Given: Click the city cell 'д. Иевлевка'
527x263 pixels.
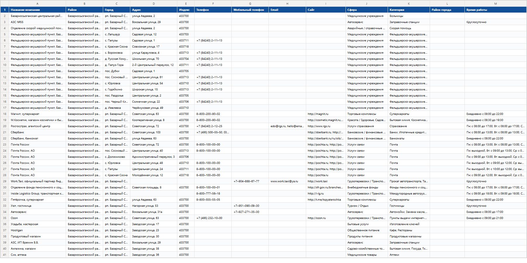Looking at the screenshot, I should click(x=117, y=108).
